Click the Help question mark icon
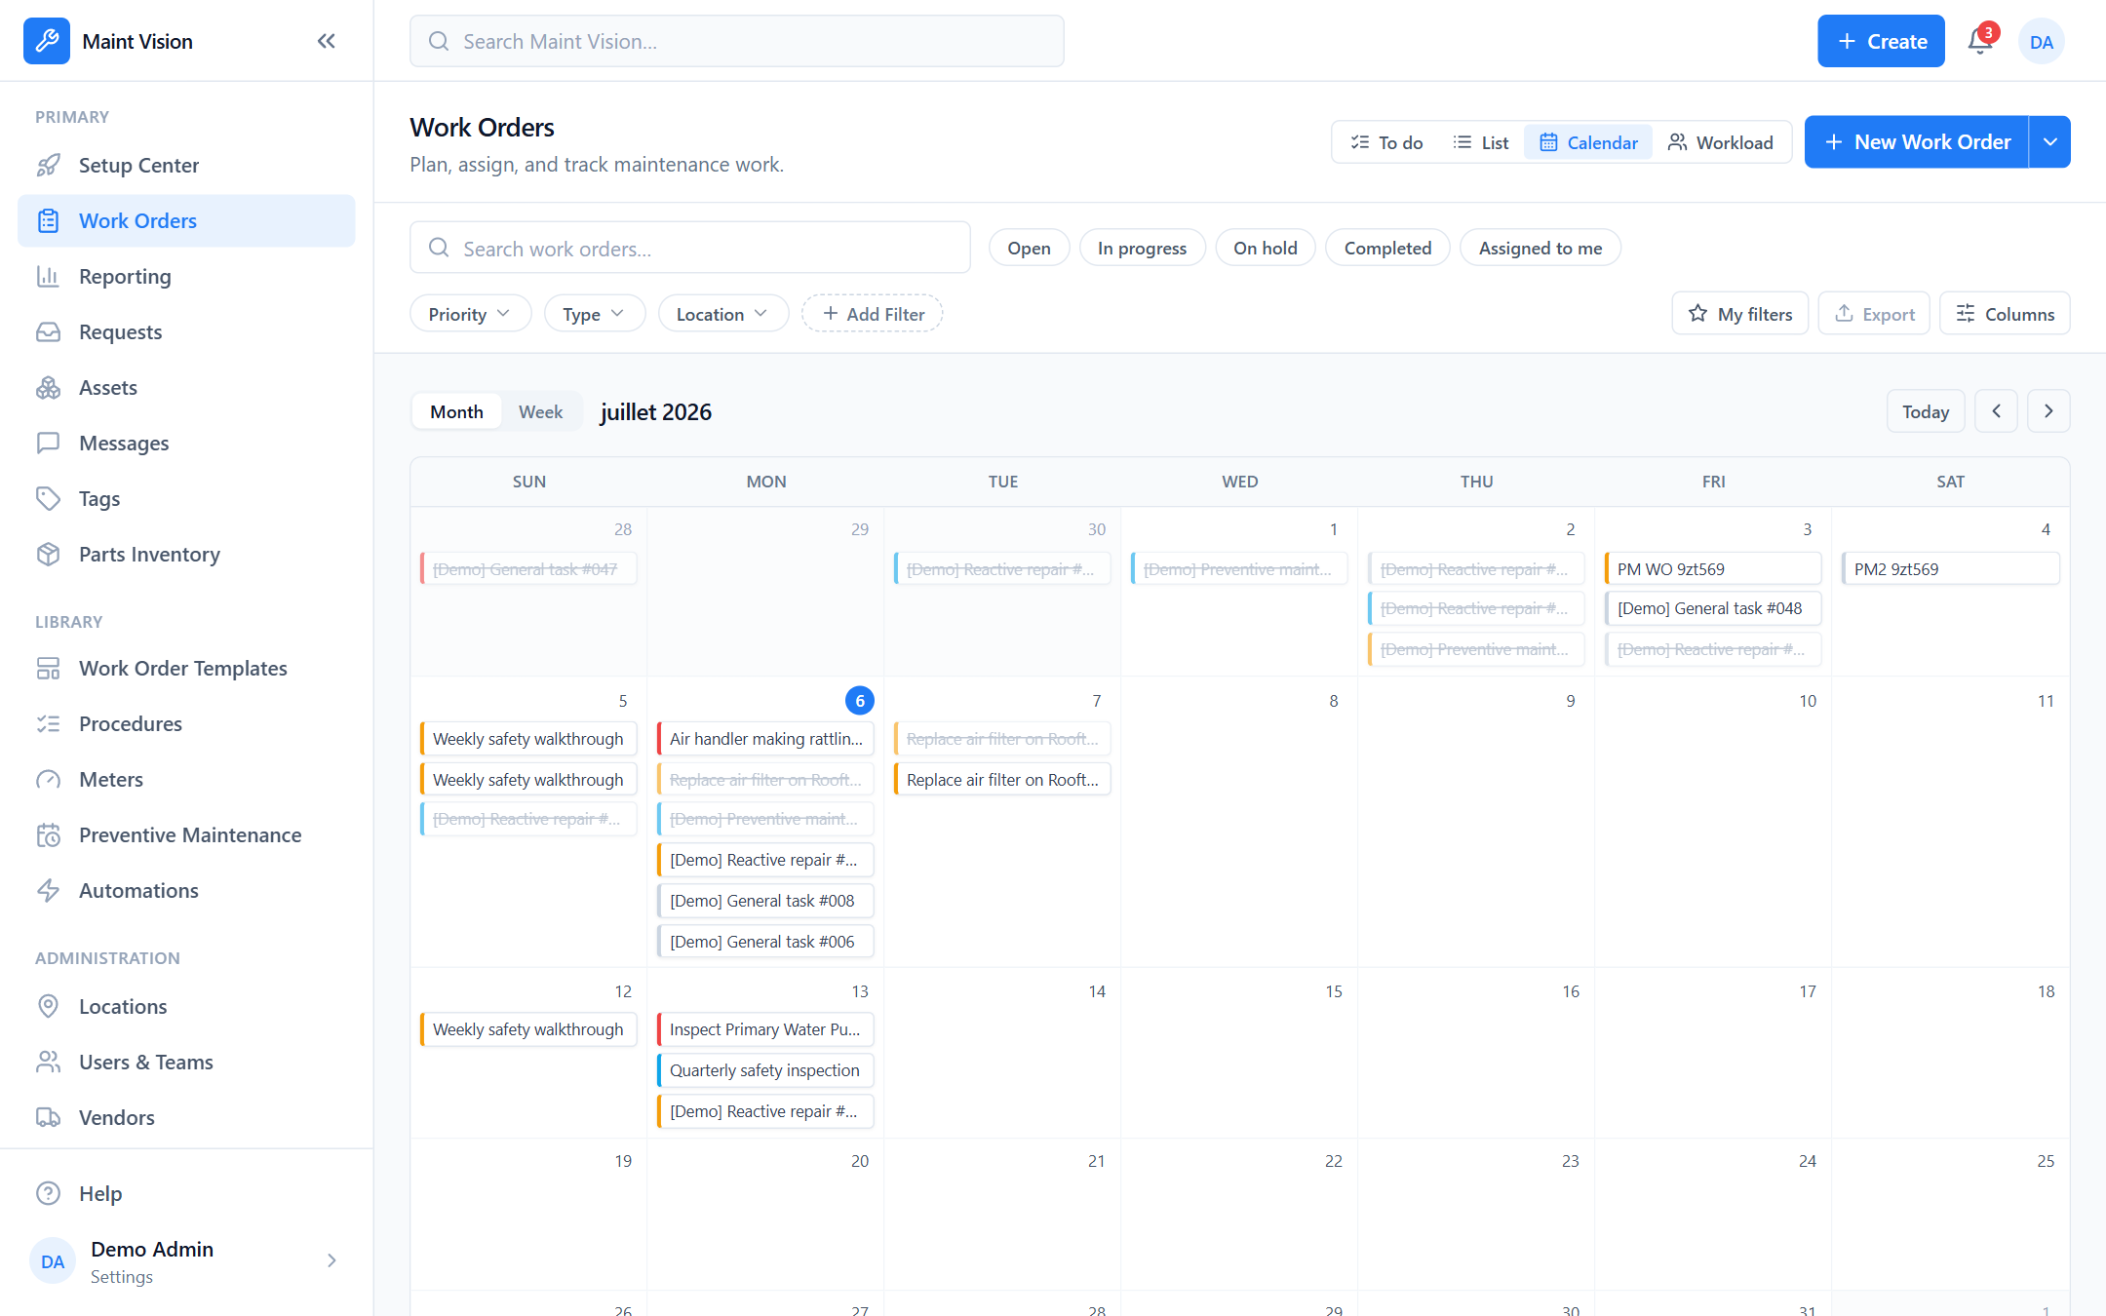 pos(49,1194)
